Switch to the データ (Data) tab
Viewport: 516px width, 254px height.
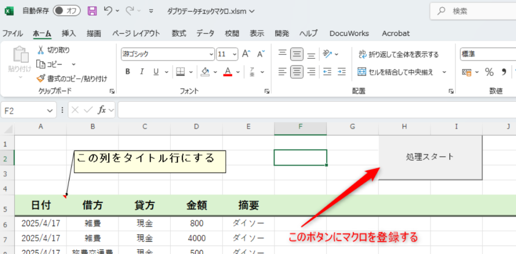coord(205,34)
